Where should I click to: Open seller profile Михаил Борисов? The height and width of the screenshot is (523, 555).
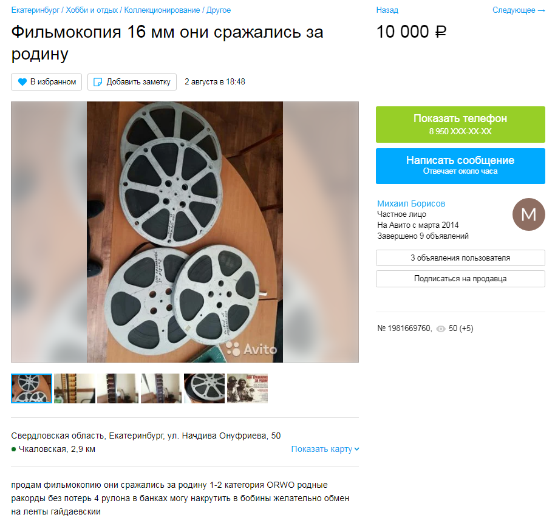(x=411, y=203)
